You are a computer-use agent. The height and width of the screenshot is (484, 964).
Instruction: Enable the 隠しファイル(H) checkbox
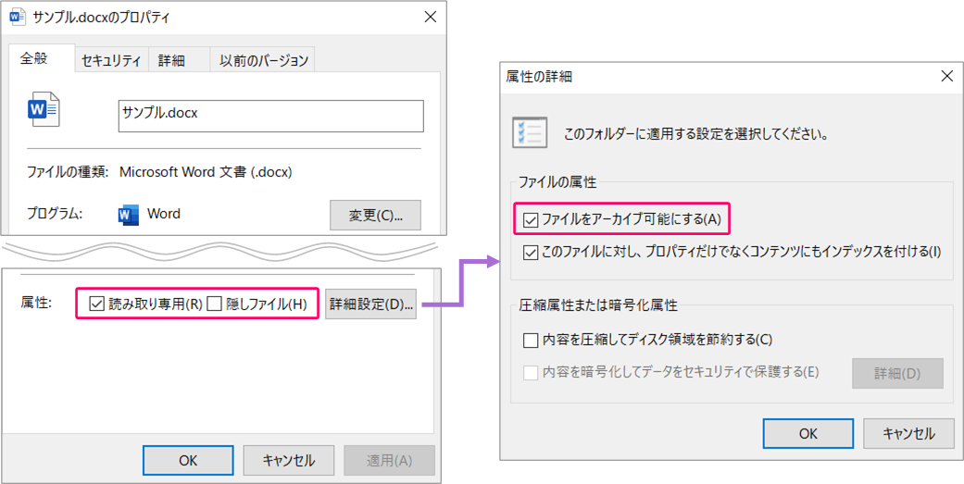[214, 304]
